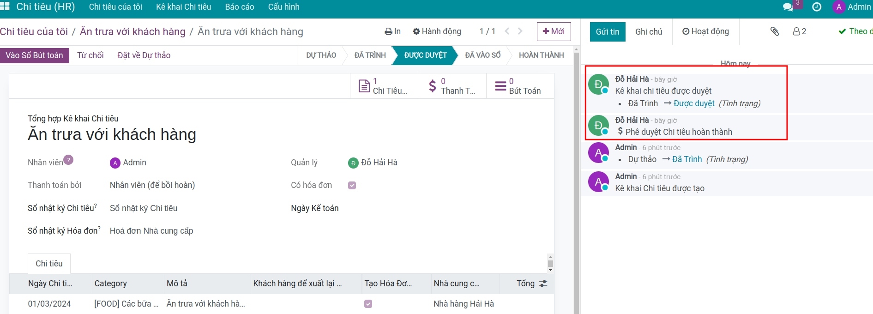This screenshot has width=873, height=314.
Task: Click the Từ chối button
Action: pos(90,55)
